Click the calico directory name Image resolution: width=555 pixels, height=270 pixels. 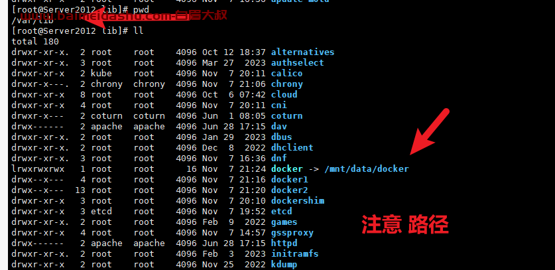click(286, 74)
